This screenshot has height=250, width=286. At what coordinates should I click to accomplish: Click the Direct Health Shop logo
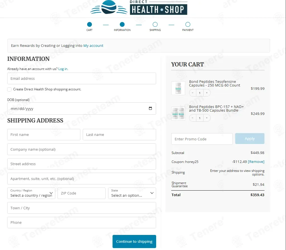click(x=139, y=8)
